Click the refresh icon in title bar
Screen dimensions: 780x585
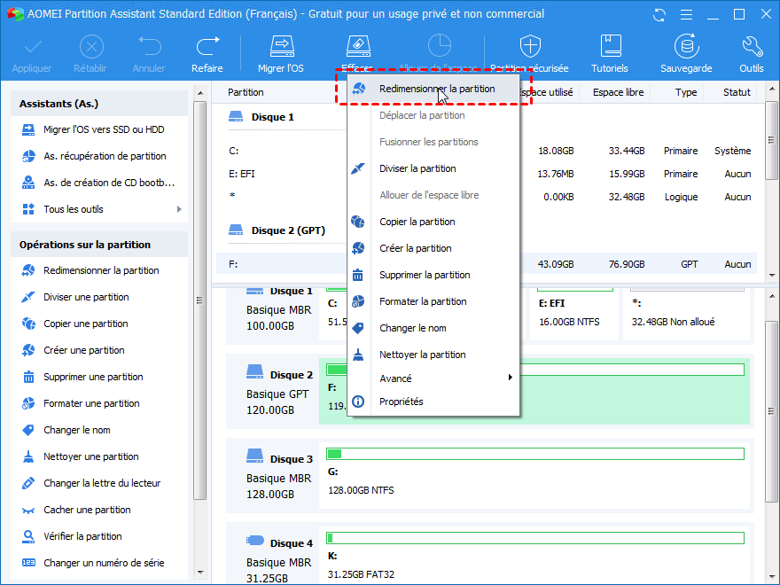659,15
